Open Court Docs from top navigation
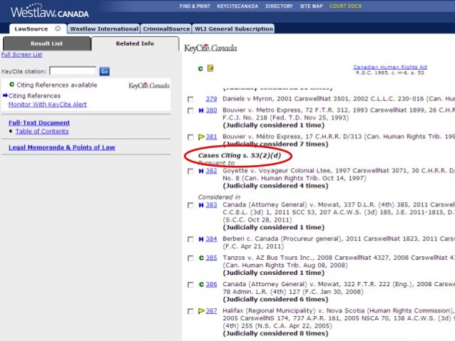The width and height of the screenshot is (455, 341). click(346, 6)
